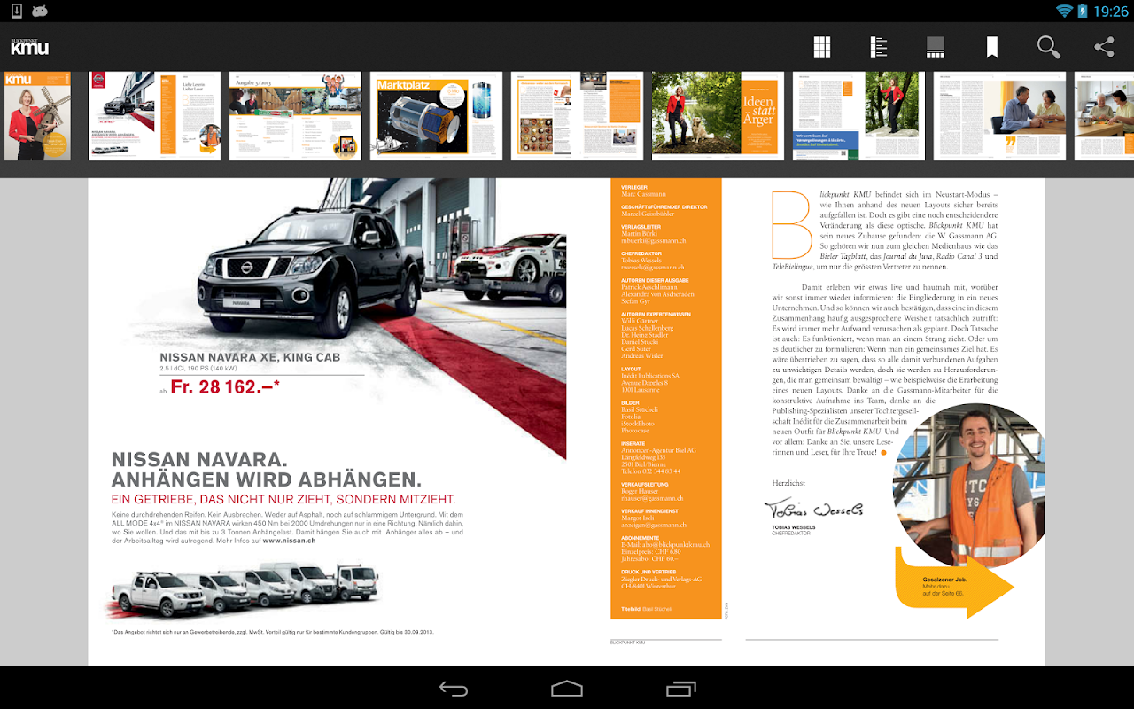Tap the AUTOREN EXPERTENWISSEN heading
This screenshot has width=1134, height=709.
click(656, 314)
